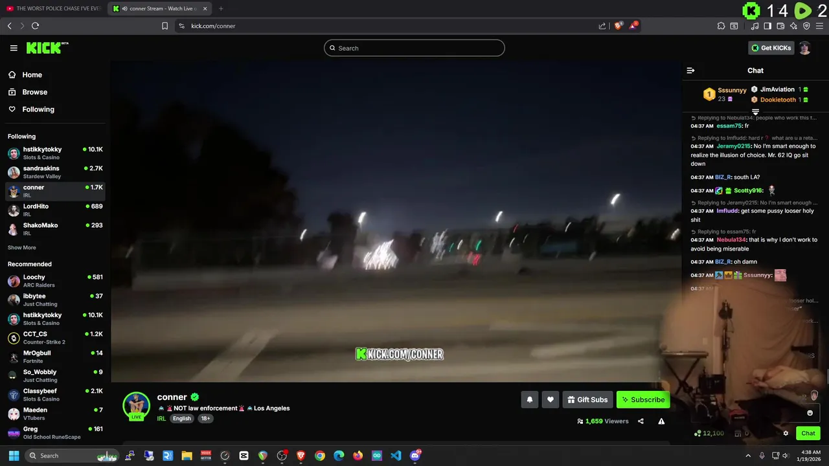Click the green Subscribe button
829x466 pixels.
pyautogui.click(x=643, y=400)
